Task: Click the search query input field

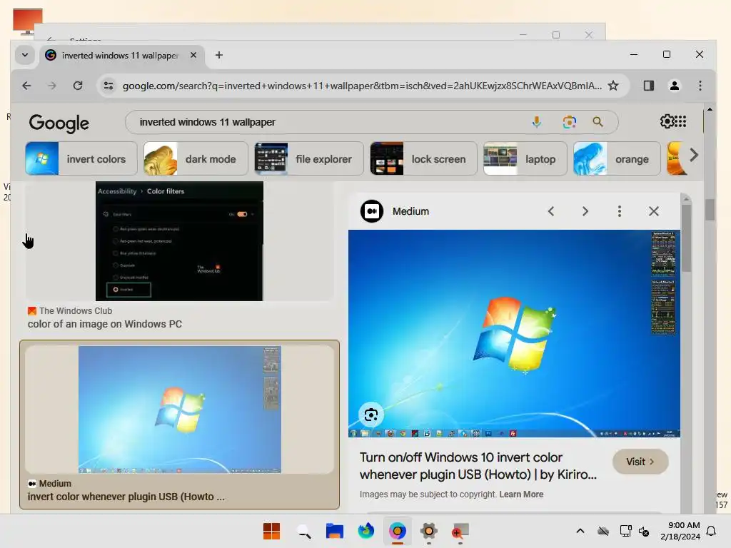Action: 326,122
